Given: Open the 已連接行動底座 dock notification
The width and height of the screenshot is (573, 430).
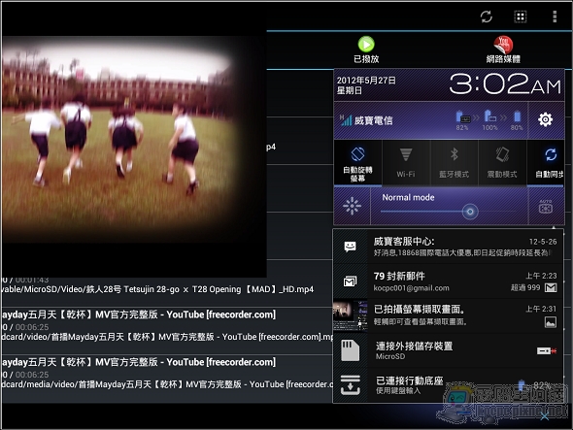Looking at the screenshot, I should pos(448,385).
